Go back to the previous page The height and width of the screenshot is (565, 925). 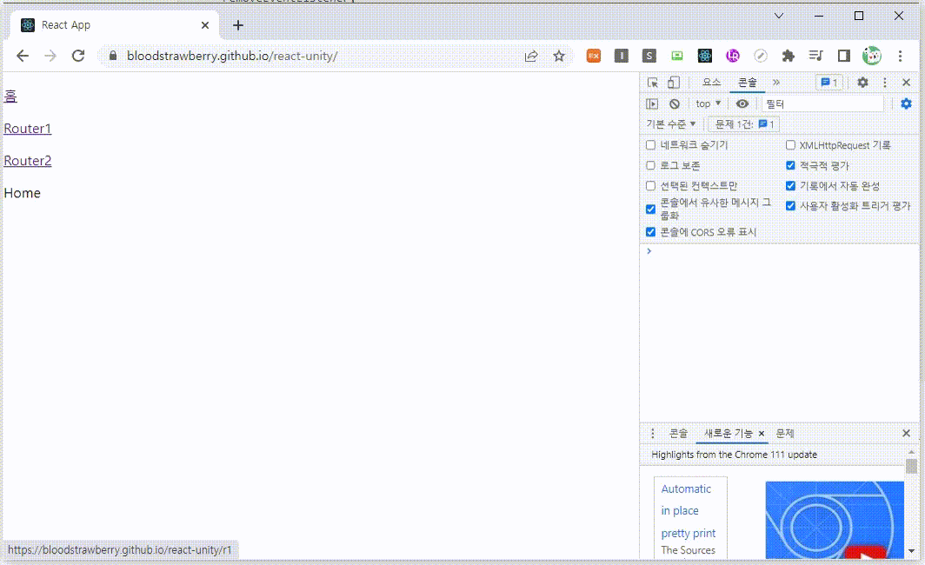23,56
